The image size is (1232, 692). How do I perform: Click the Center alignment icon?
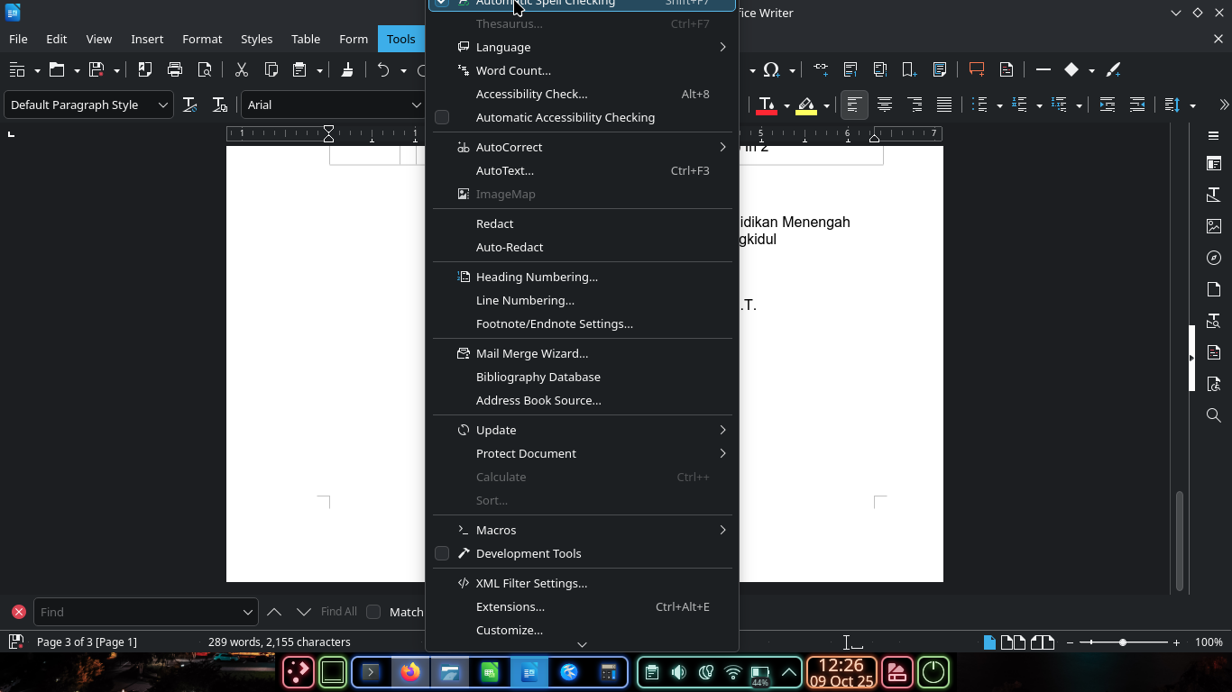(885, 105)
